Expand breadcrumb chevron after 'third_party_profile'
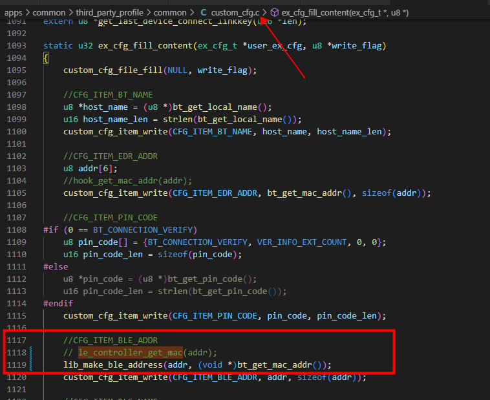Screen dimensions: 490x400 tap(149, 13)
